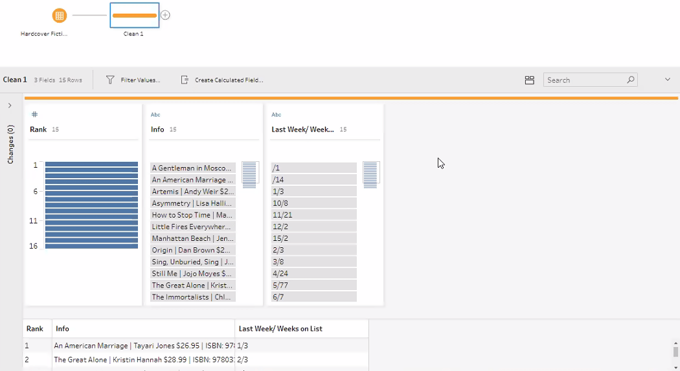The image size is (680, 371).
Task: Select grid cell 1/3 in first row
Action: [302, 346]
